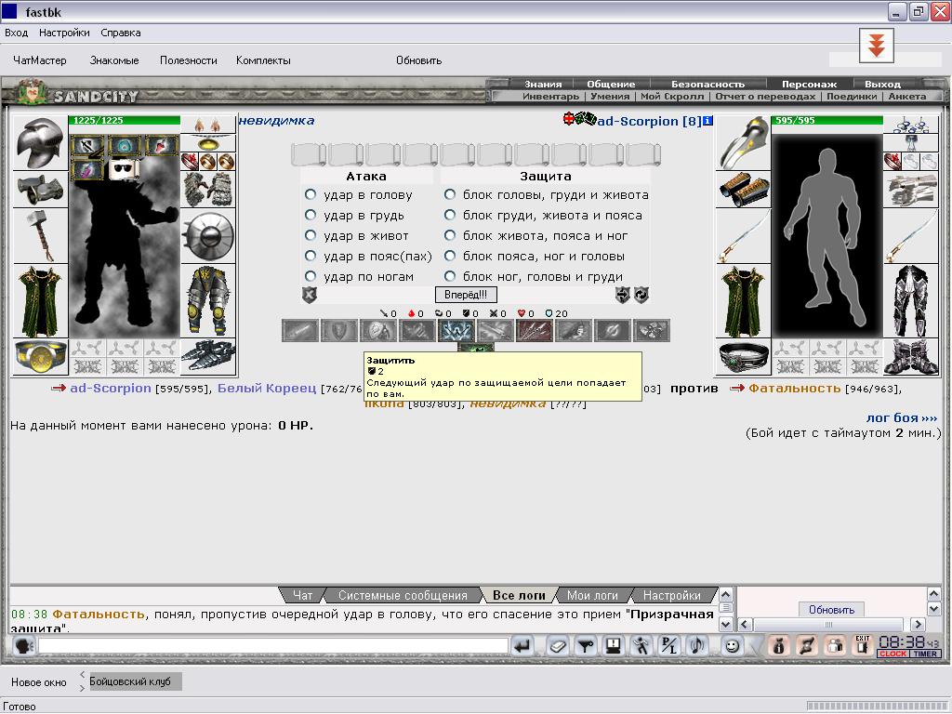Screen dimensions: 952x714
Task: Click the floppy disk save icon in chat bar
Action: [613, 646]
